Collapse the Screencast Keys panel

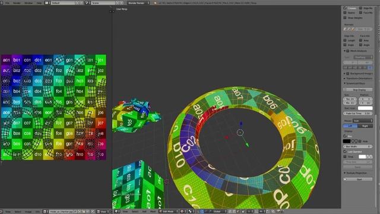345,83
